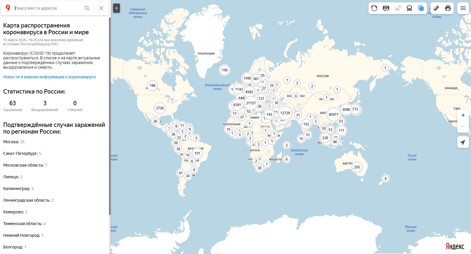Toggle the traffic layer circle icon

click(374, 8)
